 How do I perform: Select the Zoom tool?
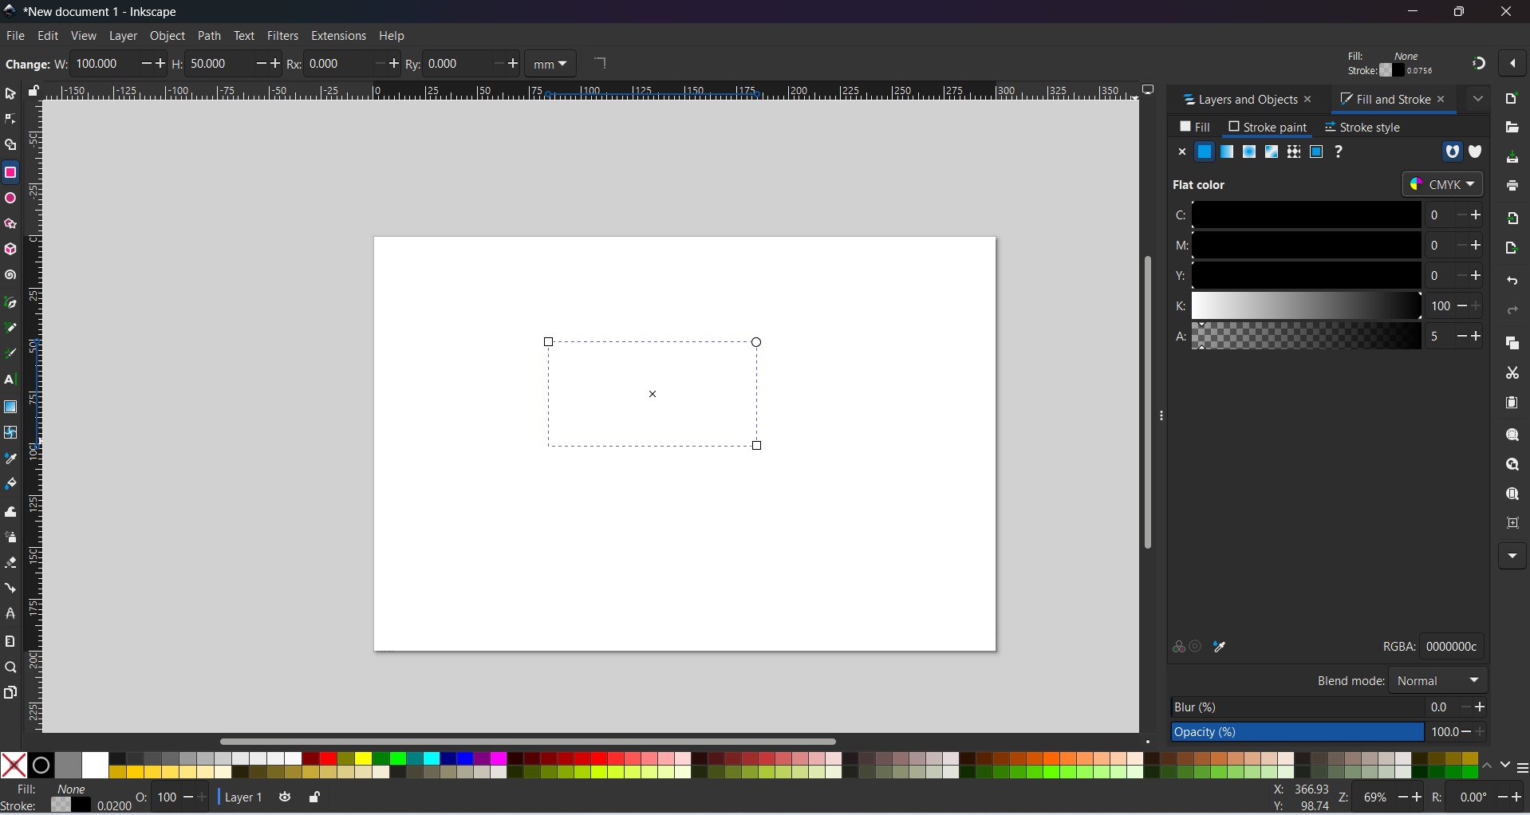point(10,668)
